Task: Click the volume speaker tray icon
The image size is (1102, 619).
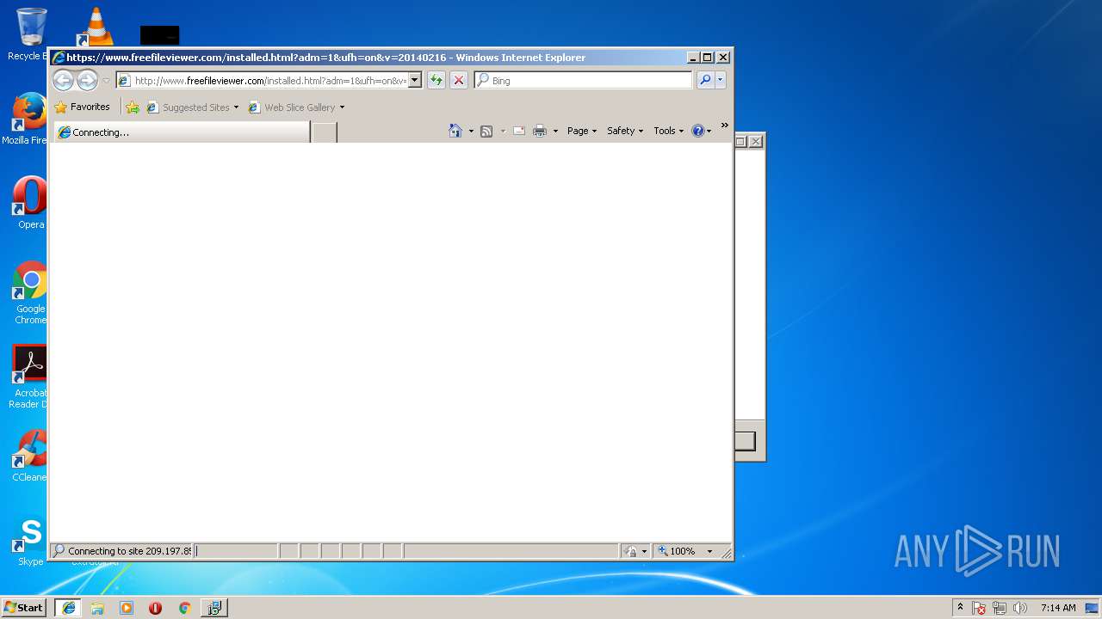Action: click(x=1020, y=608)
